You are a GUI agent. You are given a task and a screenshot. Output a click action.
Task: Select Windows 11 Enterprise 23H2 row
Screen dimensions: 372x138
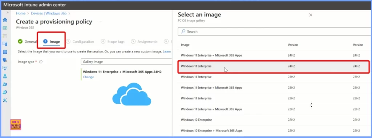point(275,77)
